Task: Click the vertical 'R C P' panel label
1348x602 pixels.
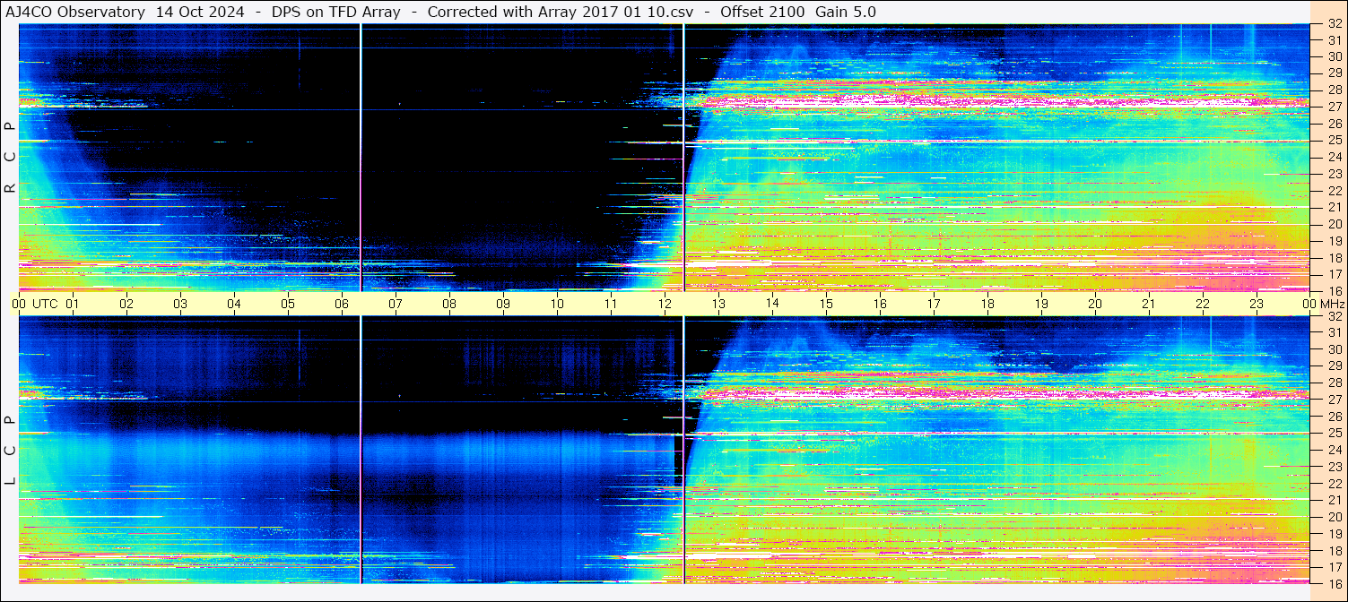Action: click(x=11, y=157)
